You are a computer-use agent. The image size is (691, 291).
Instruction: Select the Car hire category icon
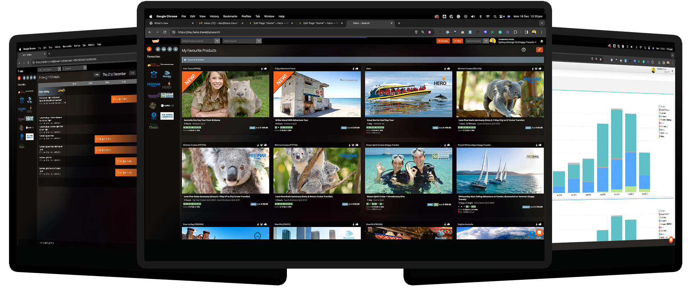coord(176,49)
